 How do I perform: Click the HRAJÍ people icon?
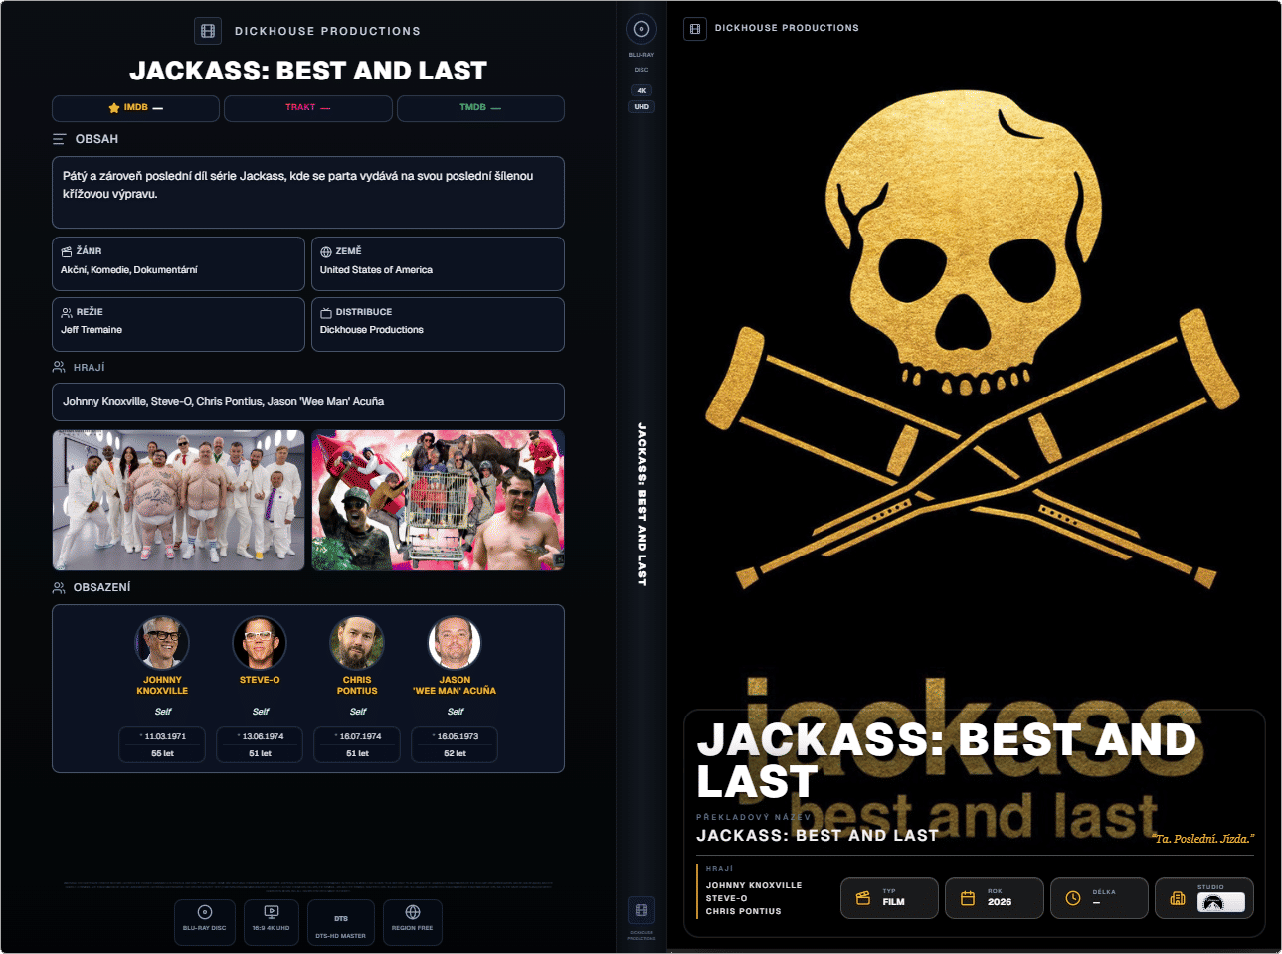click(59, 367)
